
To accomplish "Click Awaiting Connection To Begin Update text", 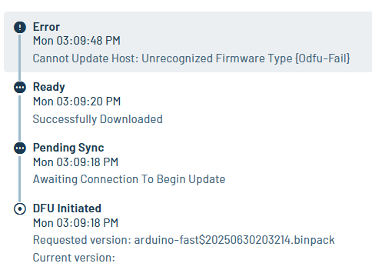I will 129,179.
